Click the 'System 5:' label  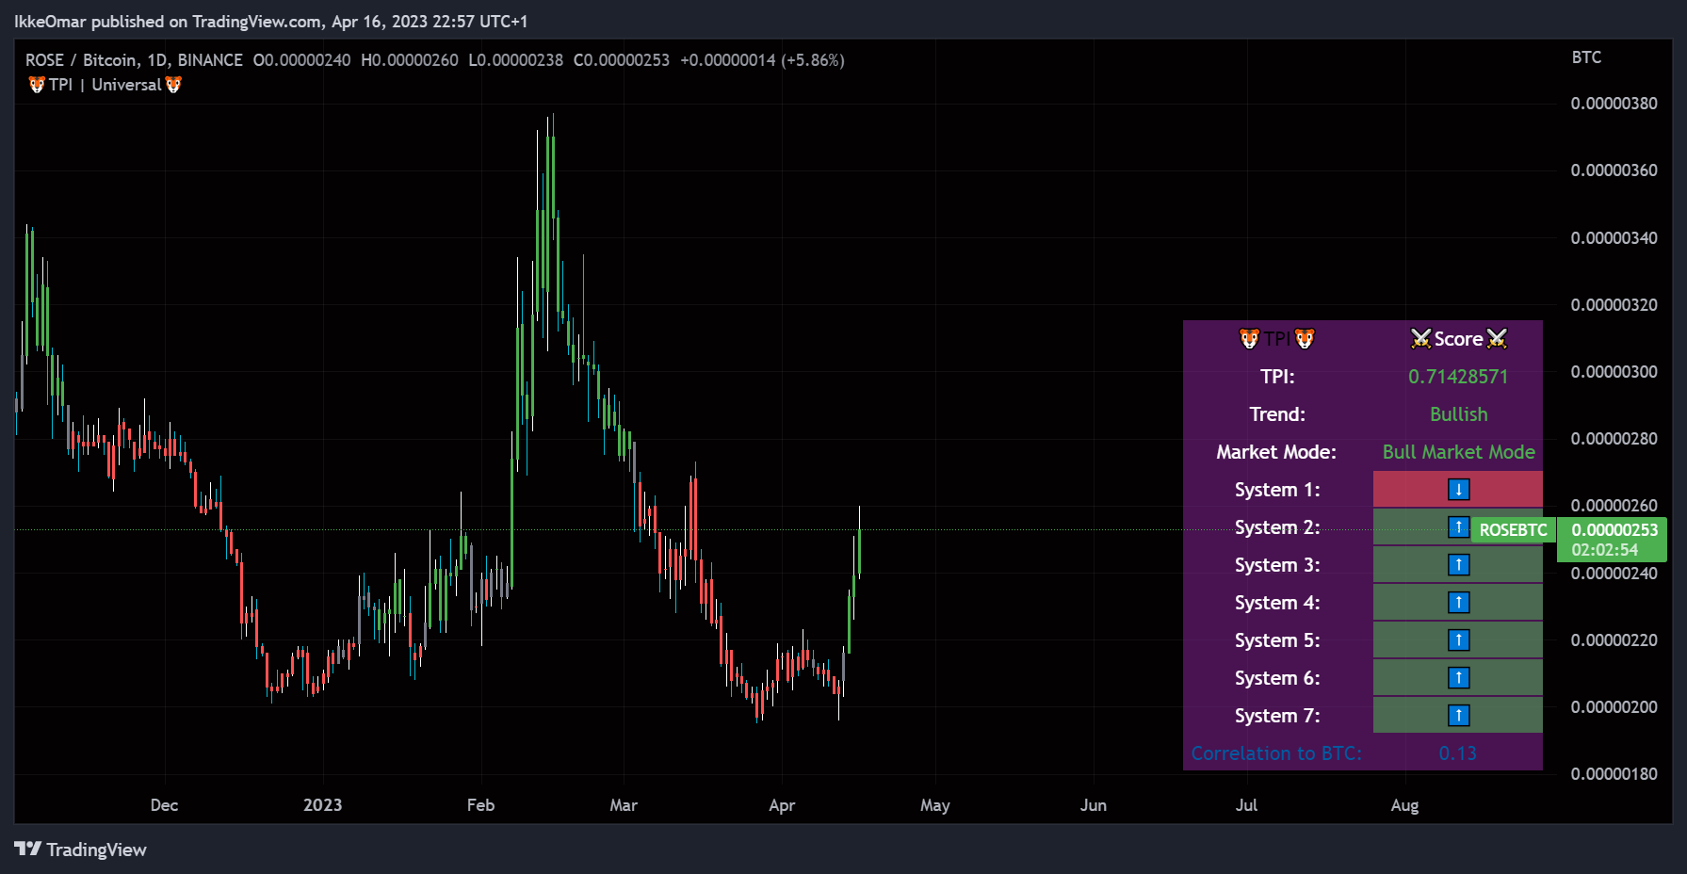[x=1277, y=640]
